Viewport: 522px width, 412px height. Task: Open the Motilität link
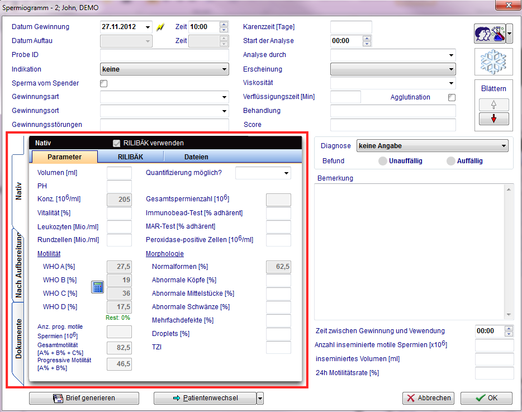click(49, 254)
